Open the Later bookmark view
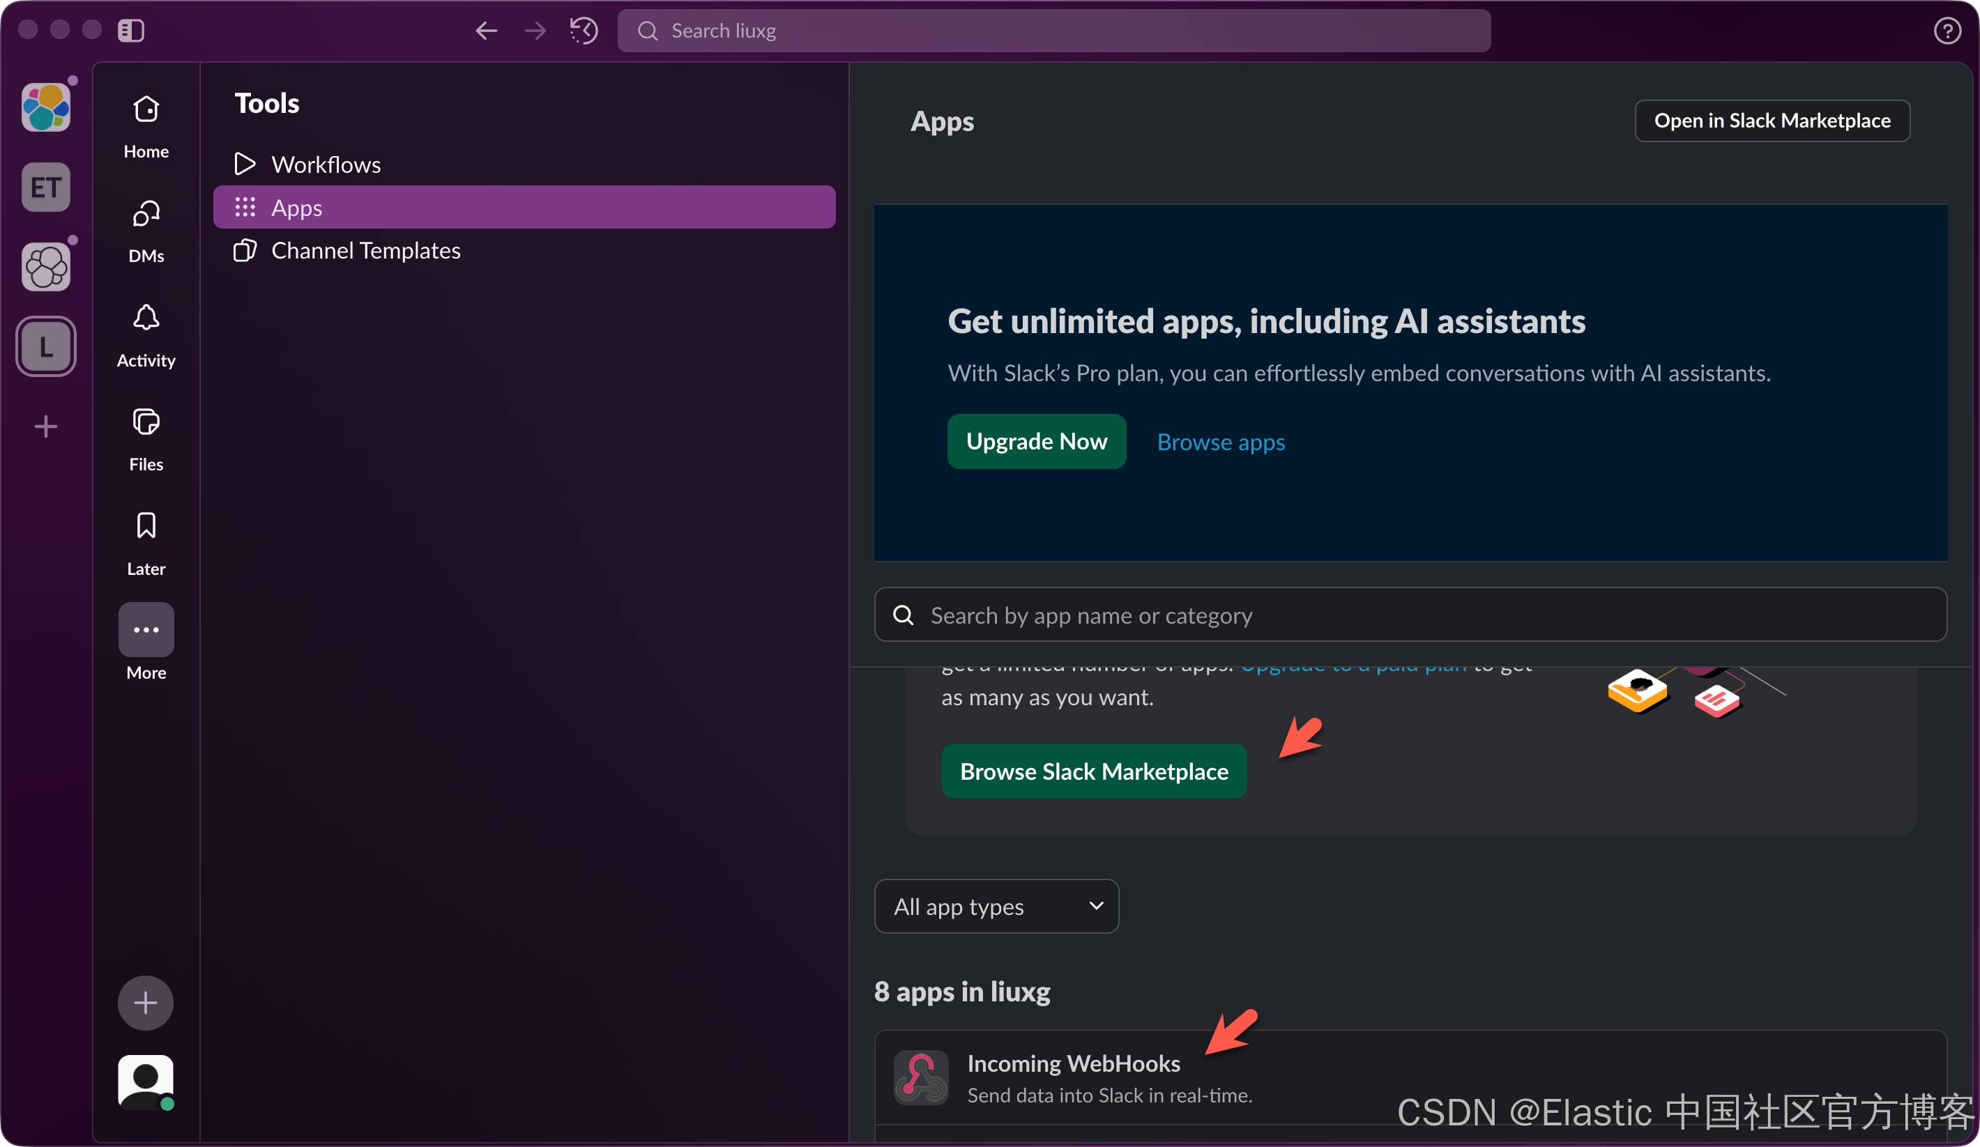 pos(146,542)
